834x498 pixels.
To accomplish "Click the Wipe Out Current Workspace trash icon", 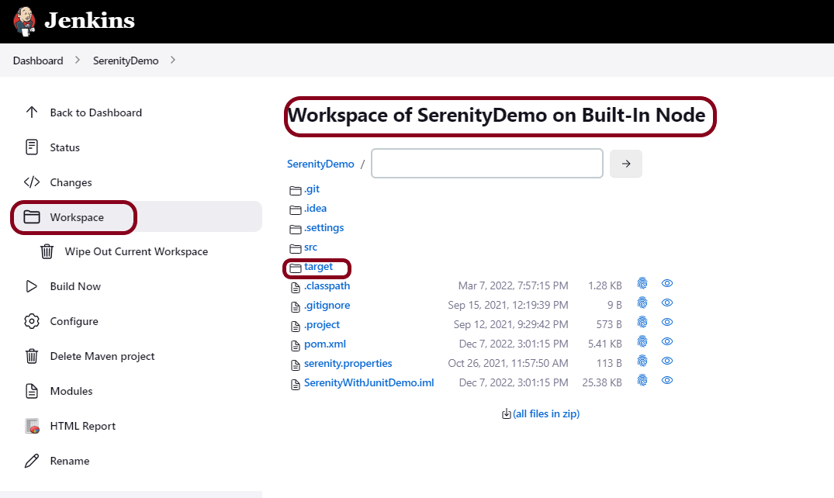I will 47,251.
